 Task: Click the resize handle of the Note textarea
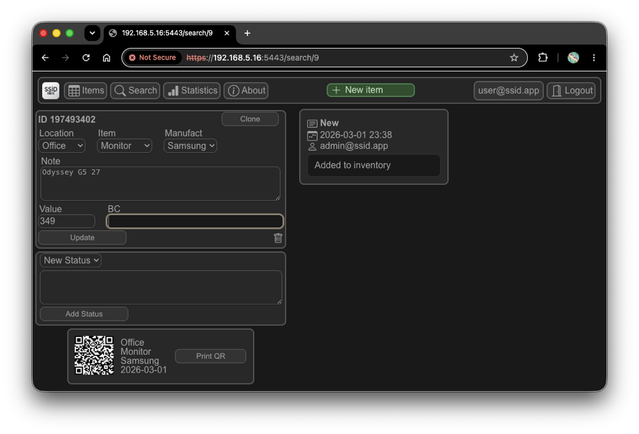[277, 198]
